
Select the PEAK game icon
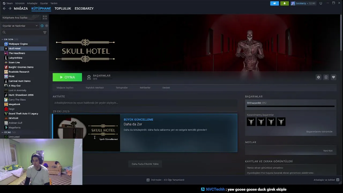point(6,76)
